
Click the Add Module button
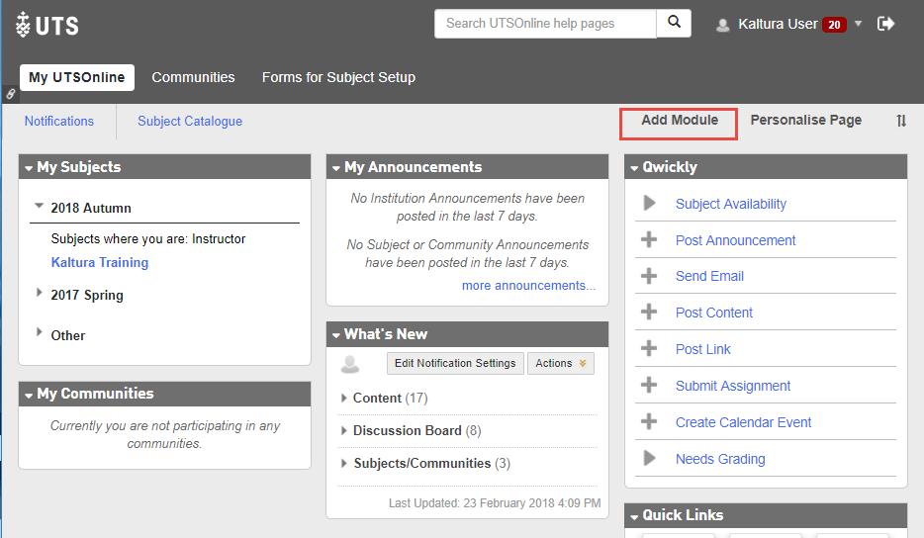click(679, 121)
